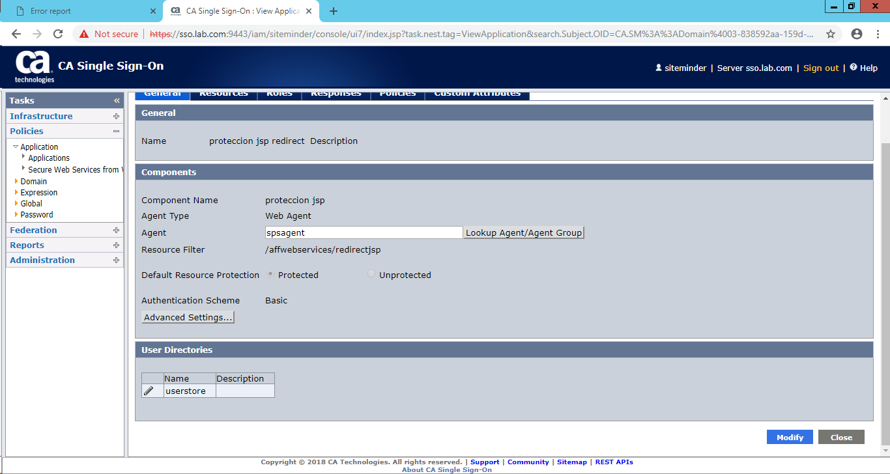
Task: Click the browser back arrow
Action: click(x=16, y=34)
